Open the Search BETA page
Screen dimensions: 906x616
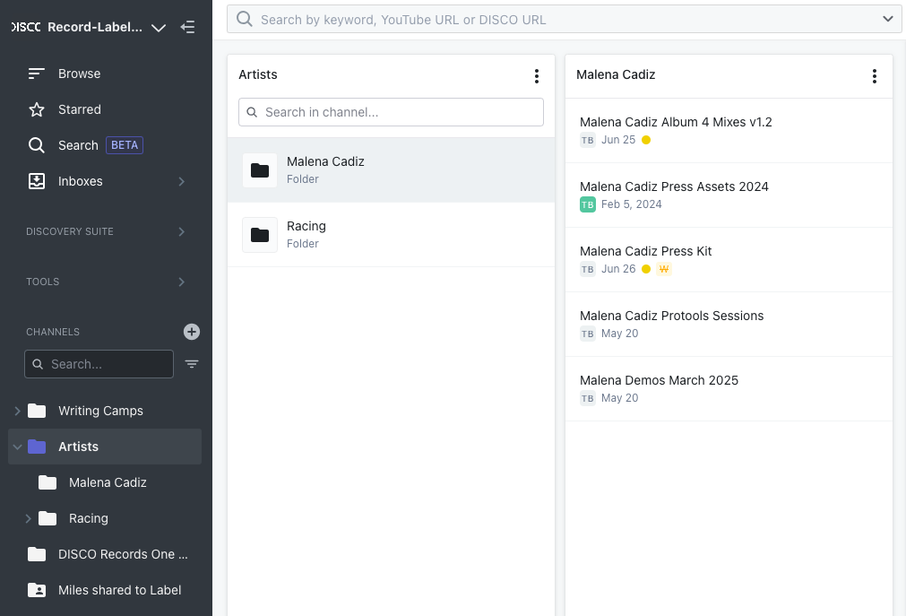click(78, 145)
